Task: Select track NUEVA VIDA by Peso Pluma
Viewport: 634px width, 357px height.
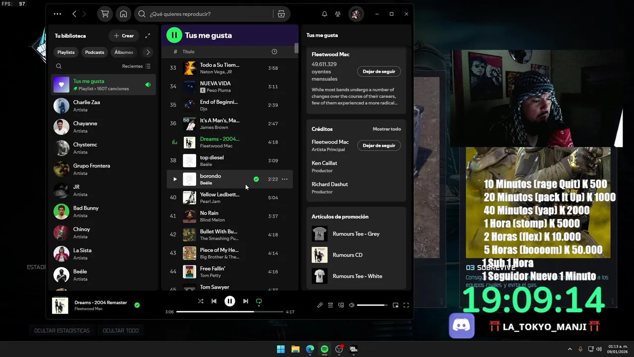Action: coord(229,87)
